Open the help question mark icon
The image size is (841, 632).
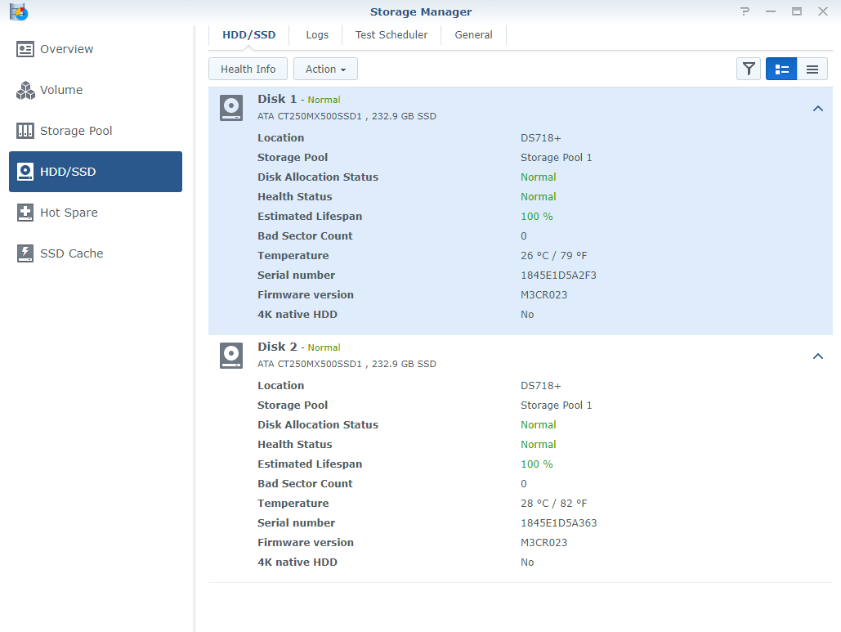pos(745,11)
